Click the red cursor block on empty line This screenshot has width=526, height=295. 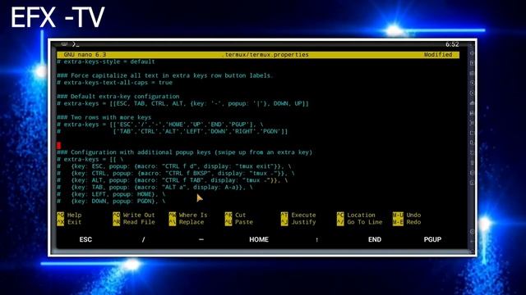point(58,146)
